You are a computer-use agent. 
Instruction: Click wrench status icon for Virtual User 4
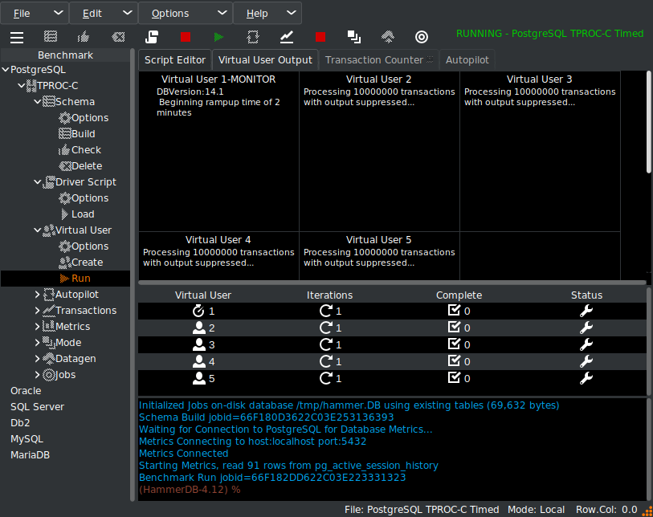click(586, 361)
